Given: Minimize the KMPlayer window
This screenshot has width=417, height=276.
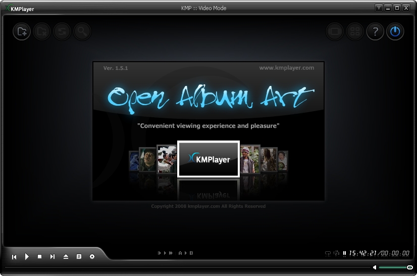Looking at the screenshot, I should (388, 8).
